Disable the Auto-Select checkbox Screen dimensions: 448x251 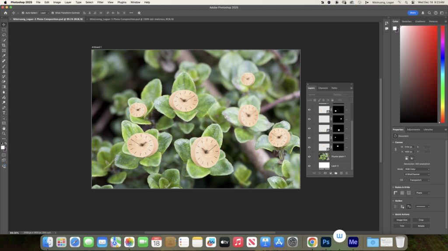(x=22, y=13)
